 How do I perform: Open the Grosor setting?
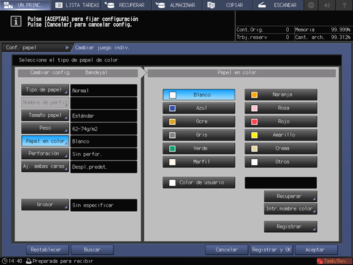45,205
